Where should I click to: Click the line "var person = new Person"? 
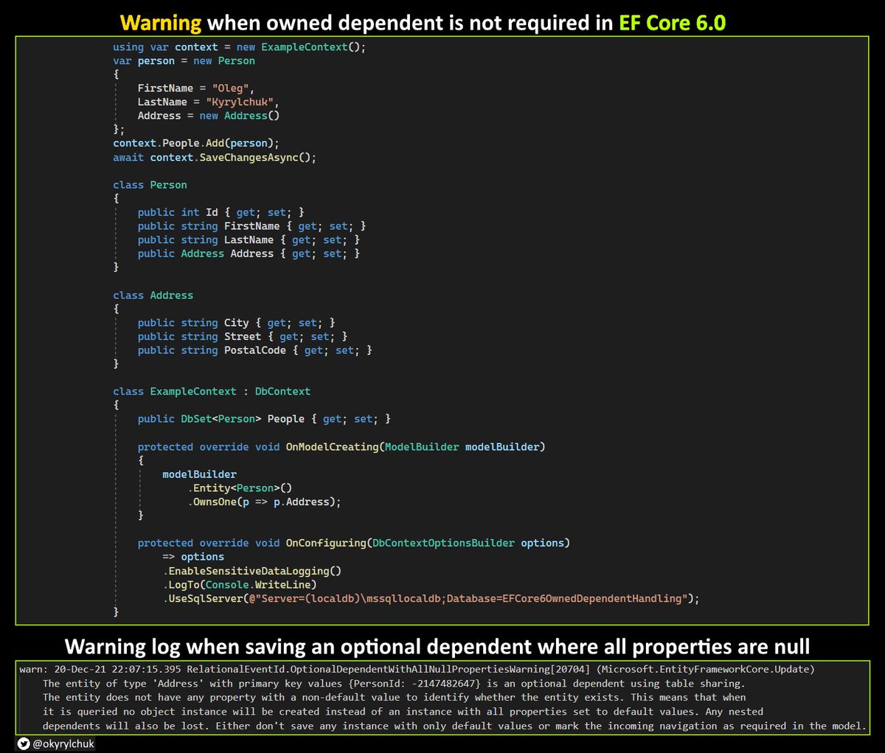[x=184, y=61]
